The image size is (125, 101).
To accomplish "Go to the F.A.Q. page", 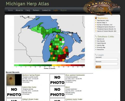I will pos(28,10).
